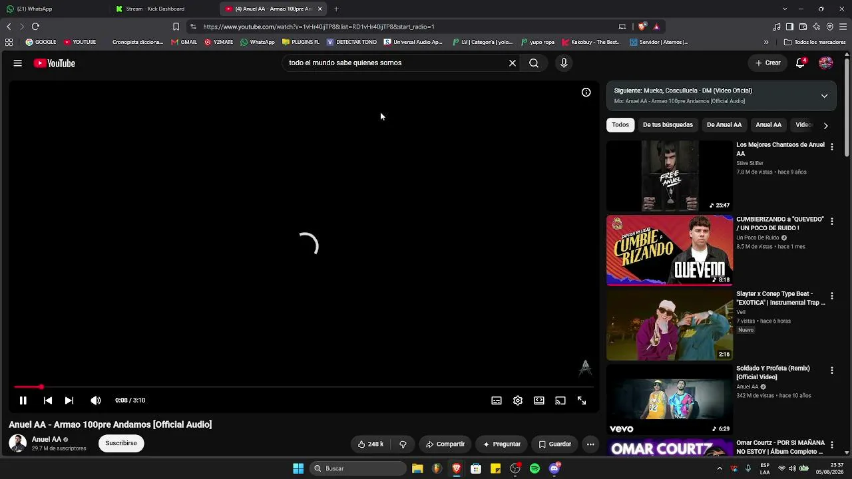Screen dimensions: 852x479
Task: Open the Anuel AA channel avatar
Action: click(x=18, y=443)
